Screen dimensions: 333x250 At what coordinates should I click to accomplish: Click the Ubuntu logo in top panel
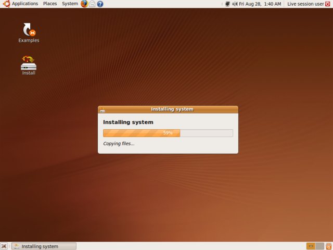(x=6, y=4)
